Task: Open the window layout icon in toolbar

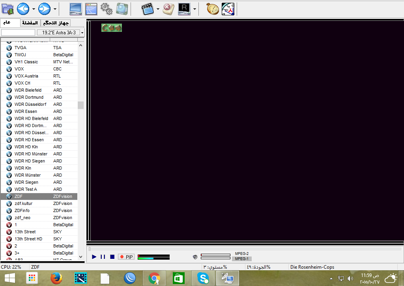Action: pos(91,9)
